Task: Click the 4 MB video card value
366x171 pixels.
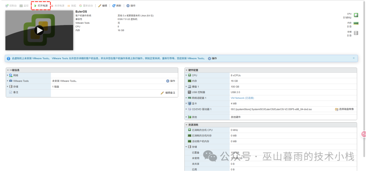Action: pos(233,103)
